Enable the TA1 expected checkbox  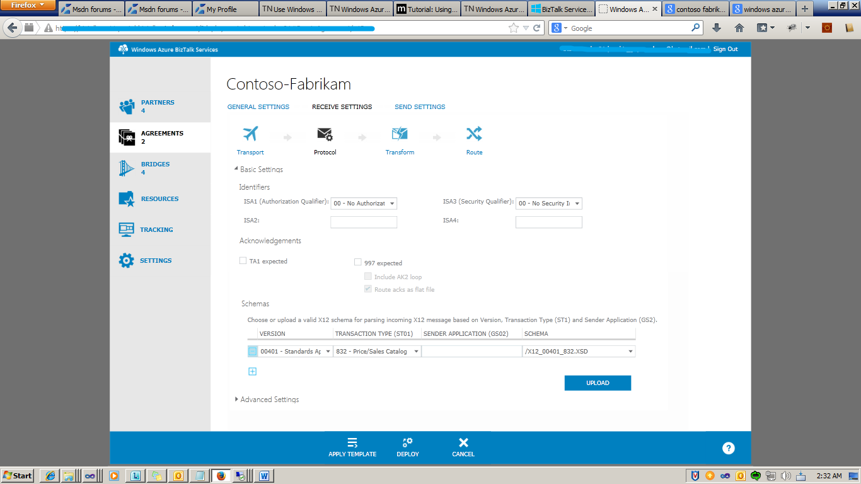tap(243, 261)
